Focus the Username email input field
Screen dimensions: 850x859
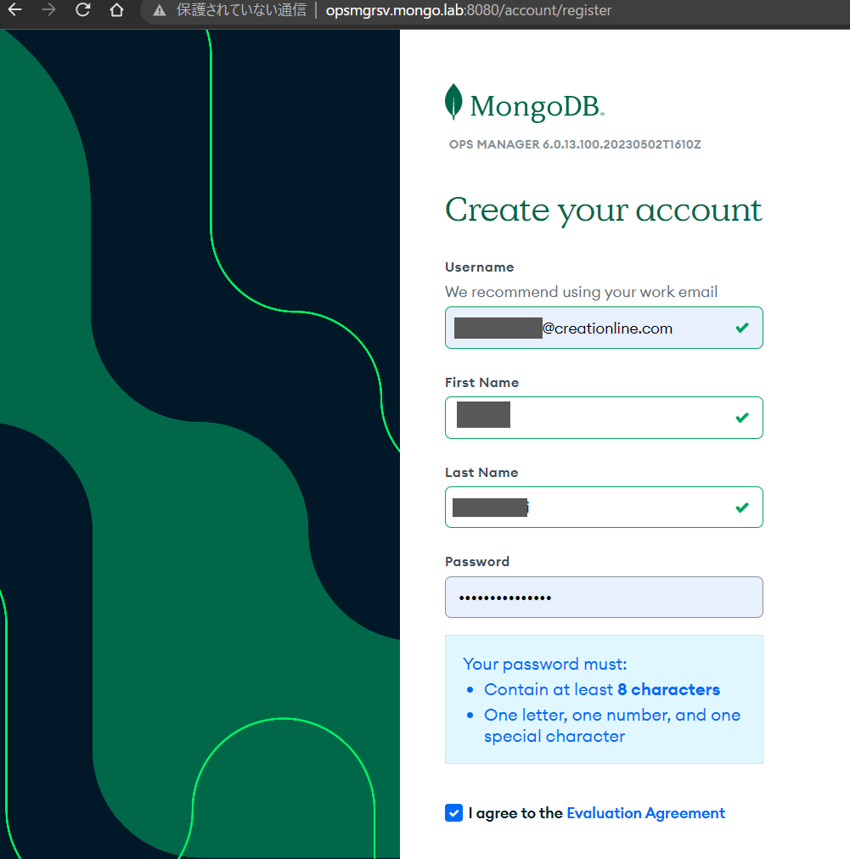604,328
